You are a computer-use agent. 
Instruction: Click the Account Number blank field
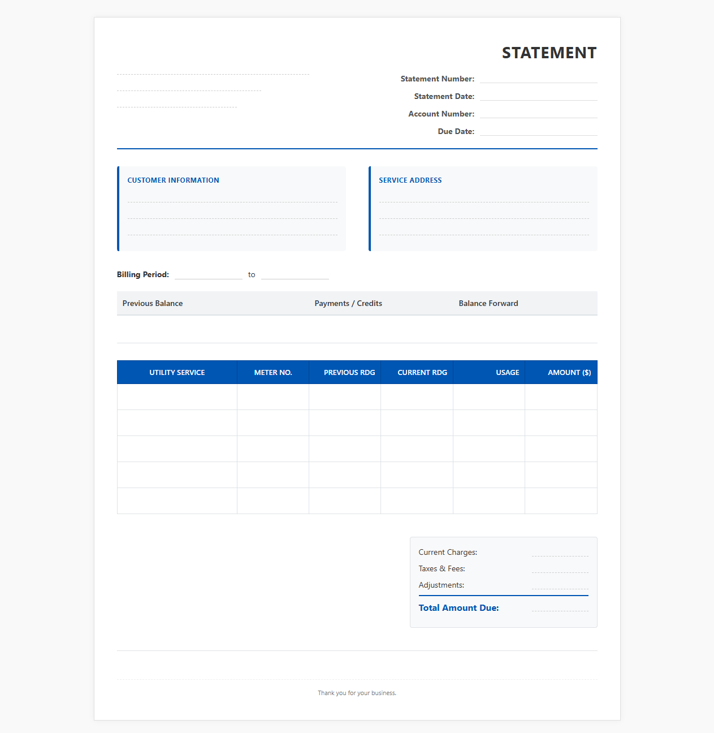[x=538, y=114]
